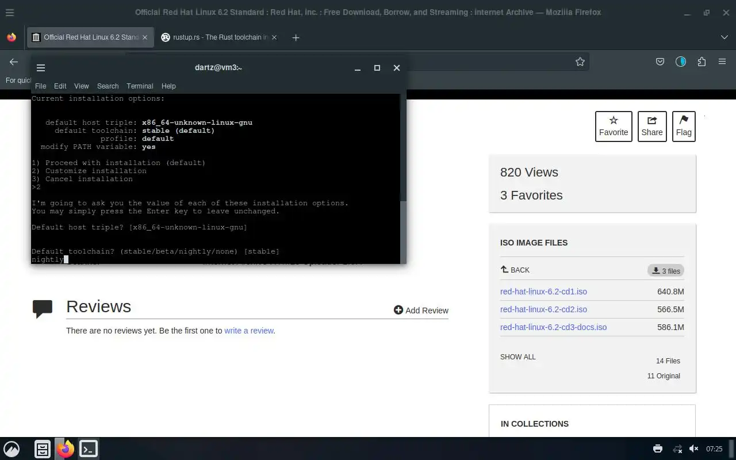Viewport: 736px width, 460px height.
Task: Switch to the rustup.rs browser tab
Action: point(214,37)
